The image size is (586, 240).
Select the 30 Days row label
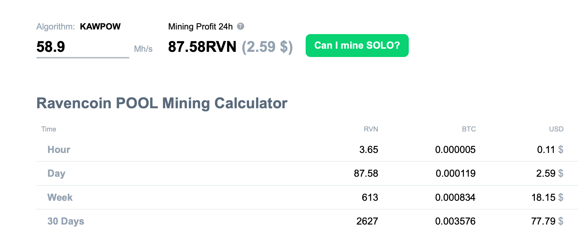pyautogui.click(x=66, y=221)
